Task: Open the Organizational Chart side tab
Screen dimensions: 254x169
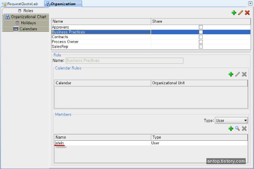Action: click(x=26, y=17)
